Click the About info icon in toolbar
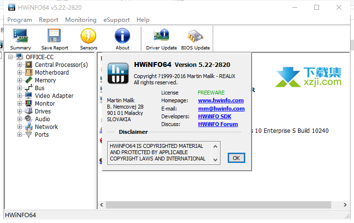 [x=122, y=35]
